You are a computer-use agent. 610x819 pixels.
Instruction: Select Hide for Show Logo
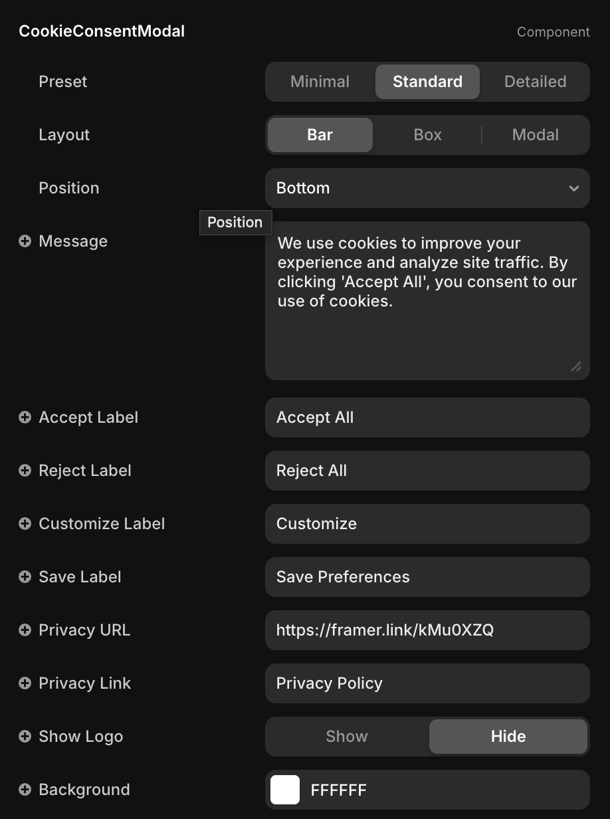508,737
